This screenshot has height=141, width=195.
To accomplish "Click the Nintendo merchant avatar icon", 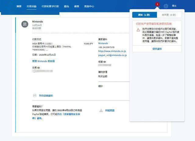I will click(x=25, y=24).
